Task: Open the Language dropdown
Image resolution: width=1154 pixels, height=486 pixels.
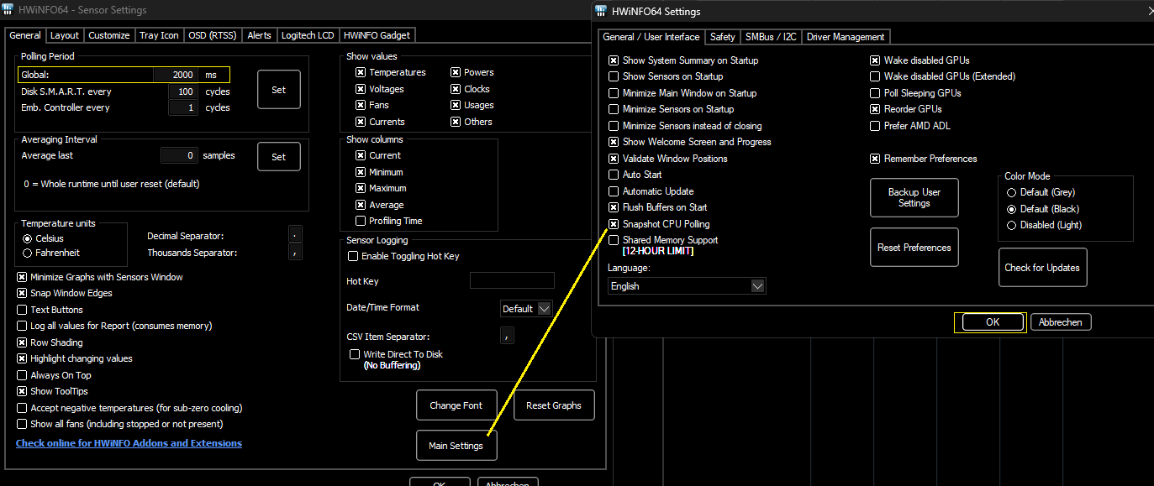Action: point(687,286)
